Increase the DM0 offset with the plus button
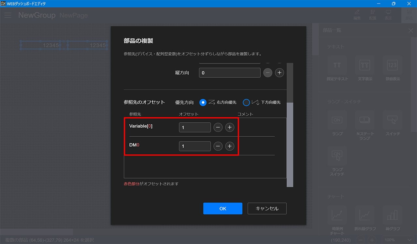The height and width of the screenshot is (244, 417). tap(230, 146)
